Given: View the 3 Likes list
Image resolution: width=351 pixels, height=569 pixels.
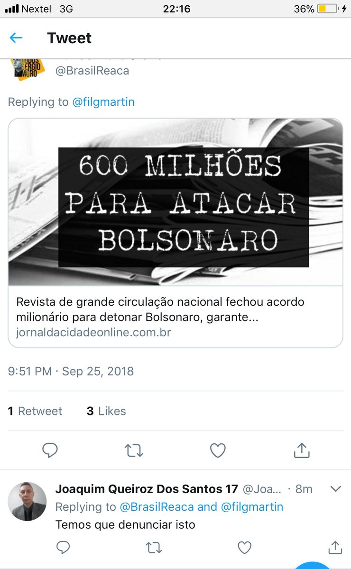Looking at the screenshot, I should pyautogui.click(x=106, y=411).
